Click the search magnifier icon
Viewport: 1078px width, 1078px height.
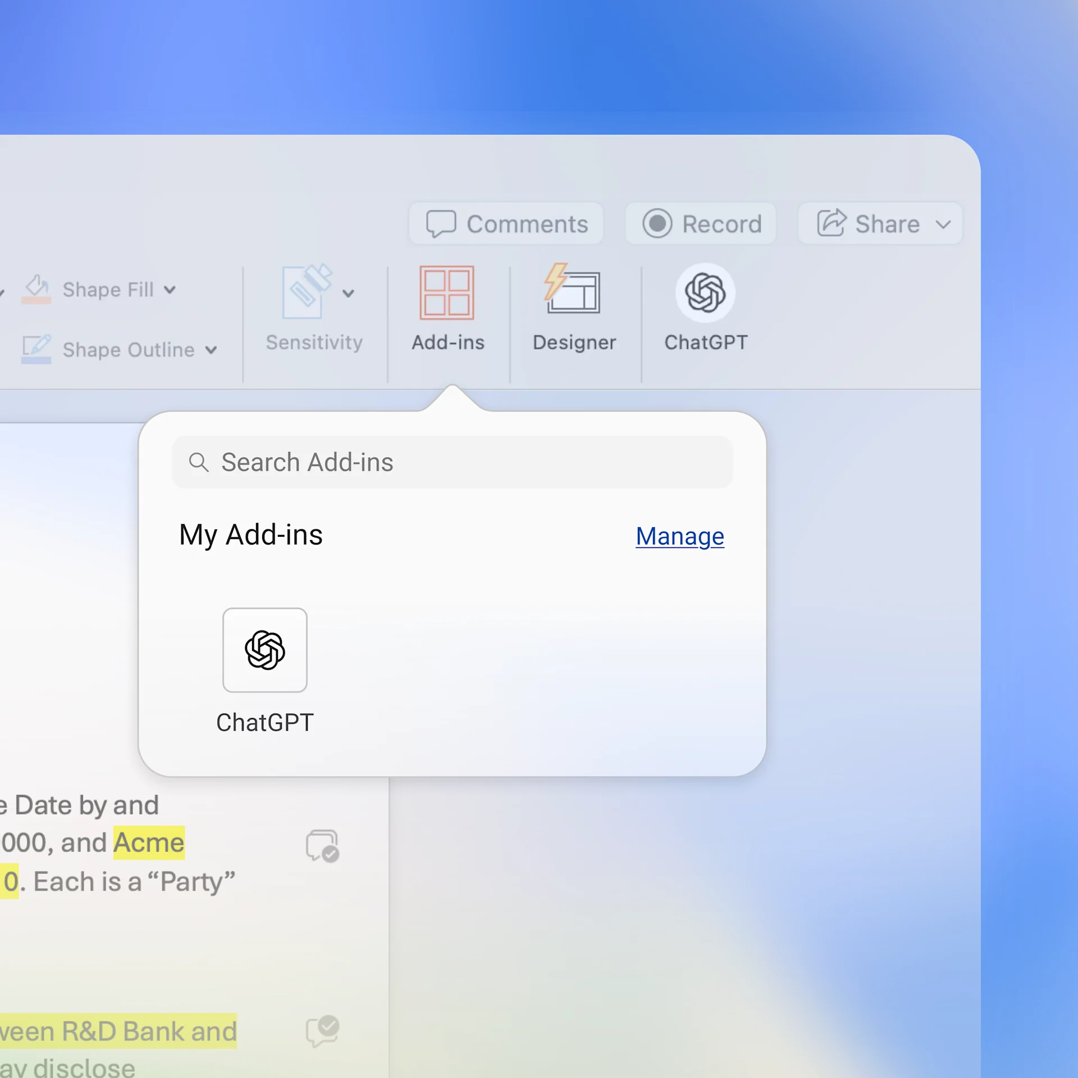pyautogui.click(x=199, y=462)
